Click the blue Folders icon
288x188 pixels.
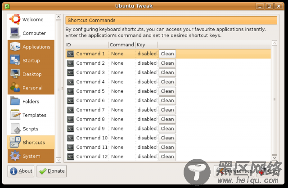(x=15, y=101)
